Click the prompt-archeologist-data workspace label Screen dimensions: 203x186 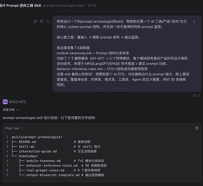tap(64, 6)
